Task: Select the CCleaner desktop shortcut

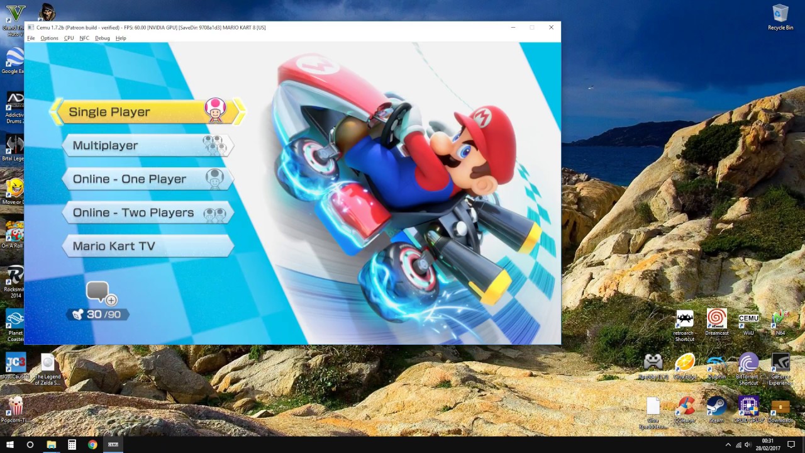Action: (685, 410)
